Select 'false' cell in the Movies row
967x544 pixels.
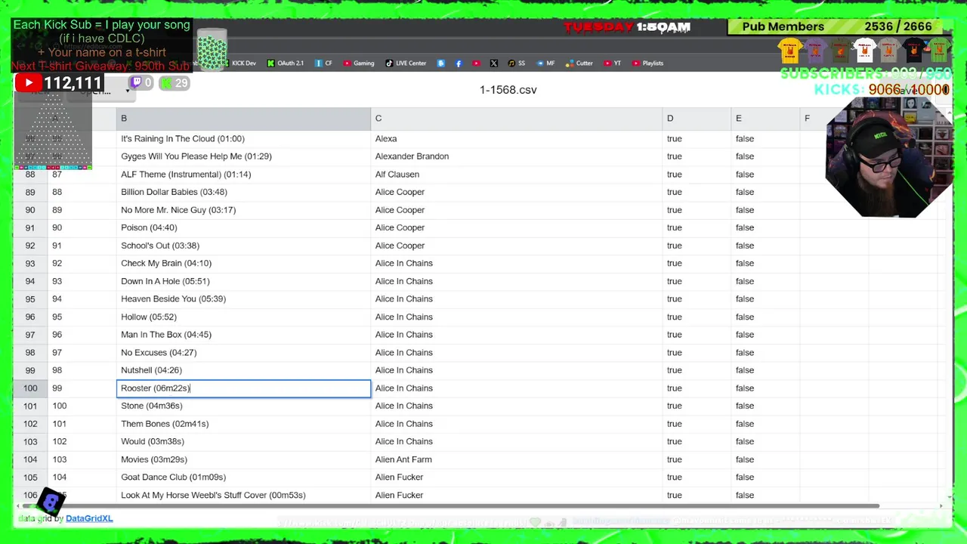tap(765, 459)
